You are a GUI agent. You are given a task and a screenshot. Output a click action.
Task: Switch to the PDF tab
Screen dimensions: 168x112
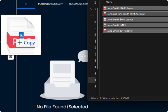pyautogui.click(x=26, y=4)
